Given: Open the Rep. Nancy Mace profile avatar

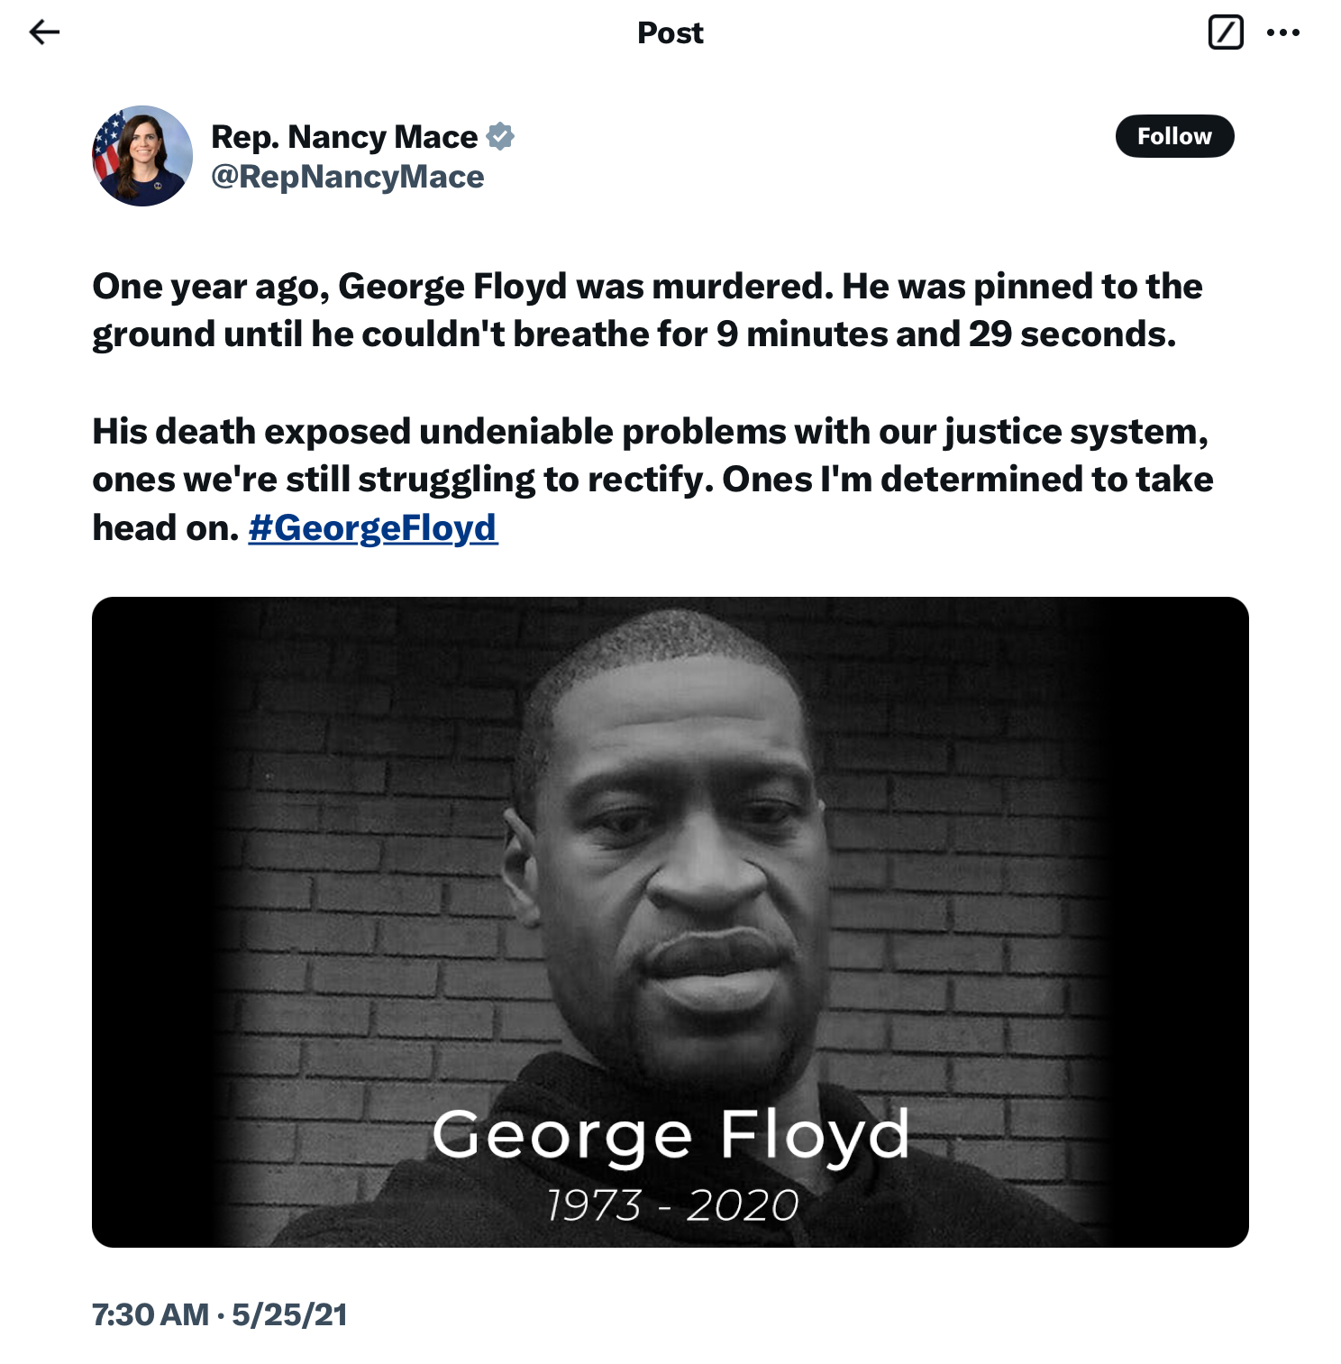Looking at the screenshot, I should (x=142, y=156).
